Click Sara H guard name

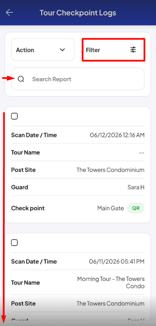click(x=136, y=187)
